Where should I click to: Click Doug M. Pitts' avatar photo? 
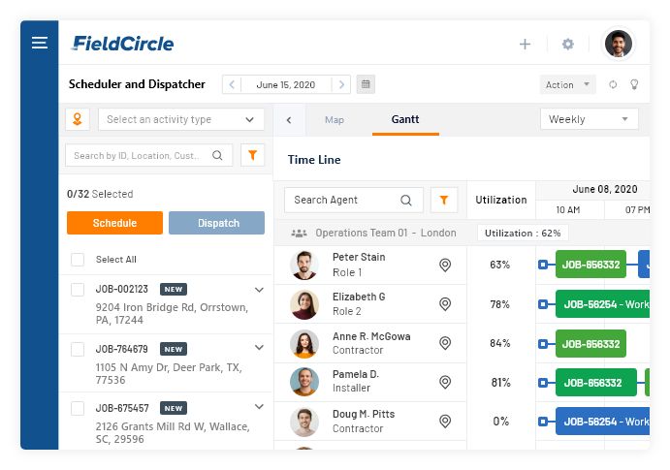point(304,422)
